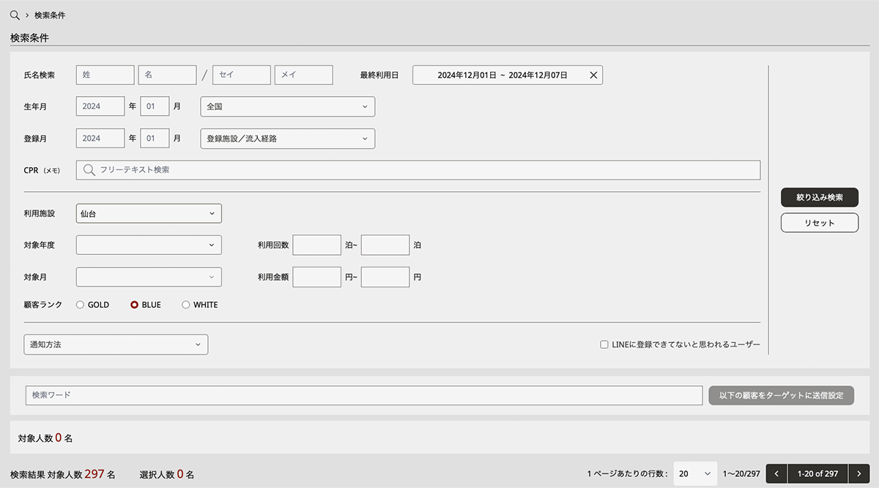Screen dimensions: 879x488
Task: Expand the 対象年度 dropdown
Action: [149, 245]
